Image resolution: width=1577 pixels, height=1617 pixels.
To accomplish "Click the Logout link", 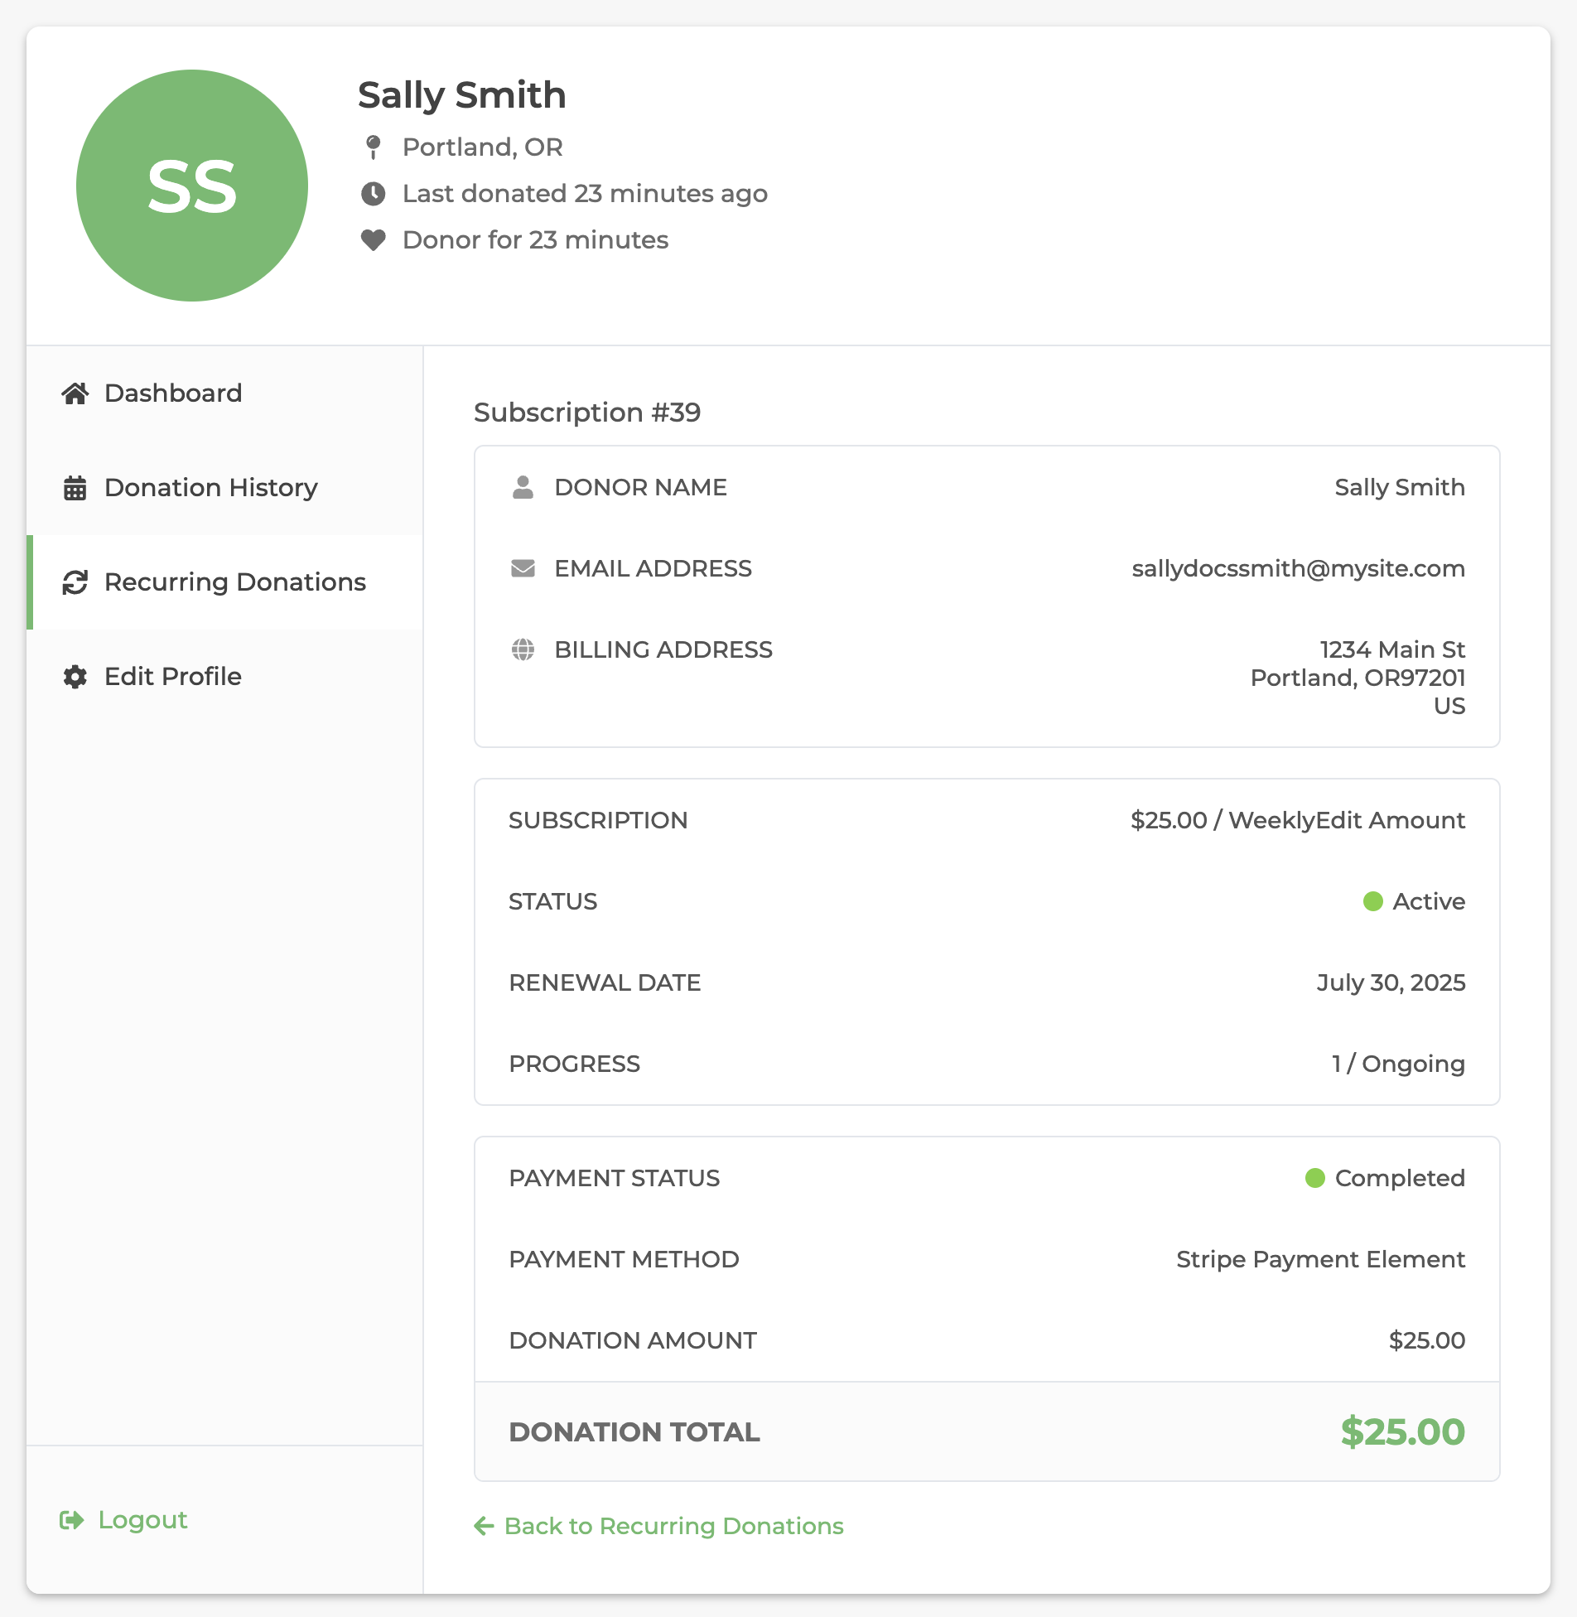I will (142, 1520).
